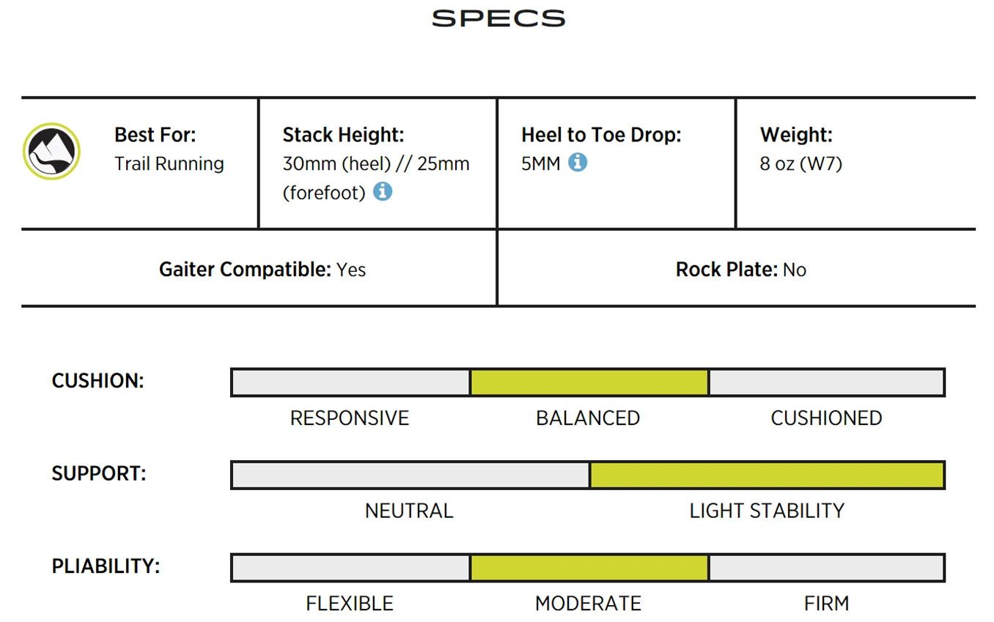Click the Rock Plate: No cell

(737, 268)
